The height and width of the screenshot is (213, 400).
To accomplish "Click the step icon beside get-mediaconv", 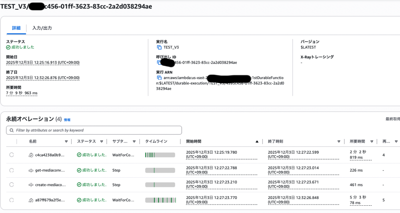I will 31,170.
